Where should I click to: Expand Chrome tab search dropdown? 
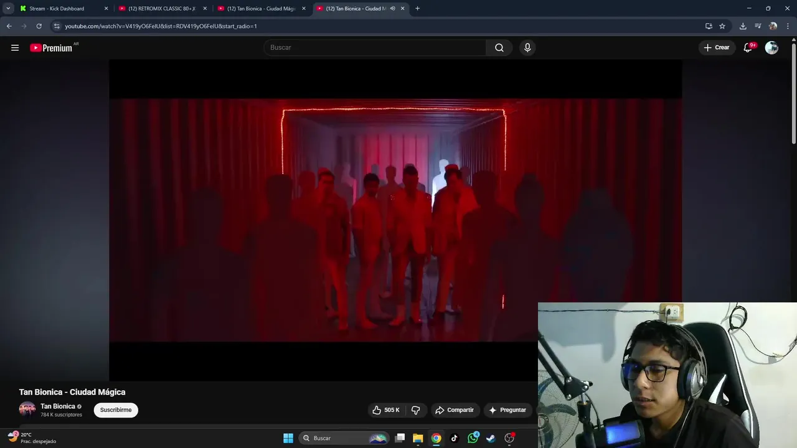tap(8, 9)
